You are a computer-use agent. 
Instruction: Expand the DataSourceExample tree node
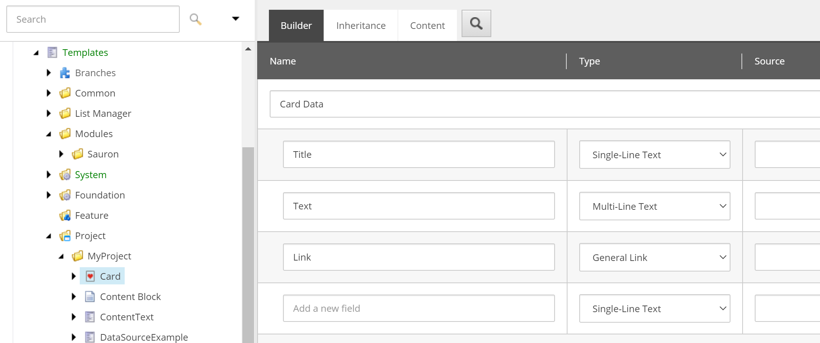(73, 337)
